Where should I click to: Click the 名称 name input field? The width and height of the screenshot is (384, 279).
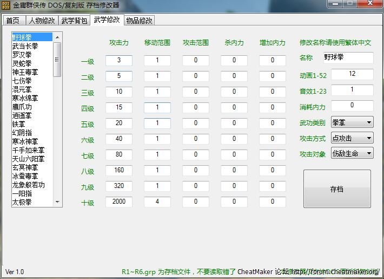[x=348, y=57]
